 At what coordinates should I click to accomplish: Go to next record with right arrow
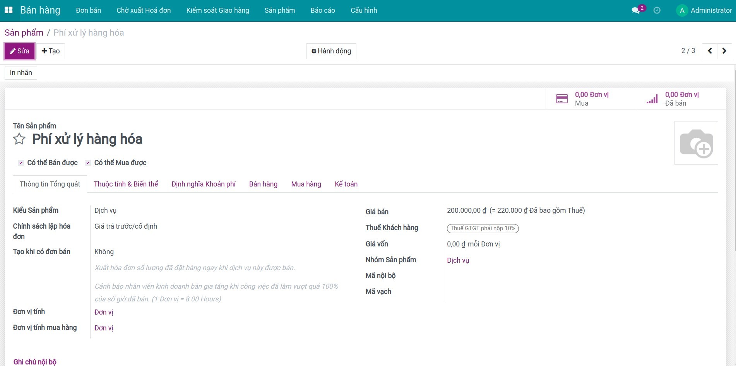tap(724, 51)
